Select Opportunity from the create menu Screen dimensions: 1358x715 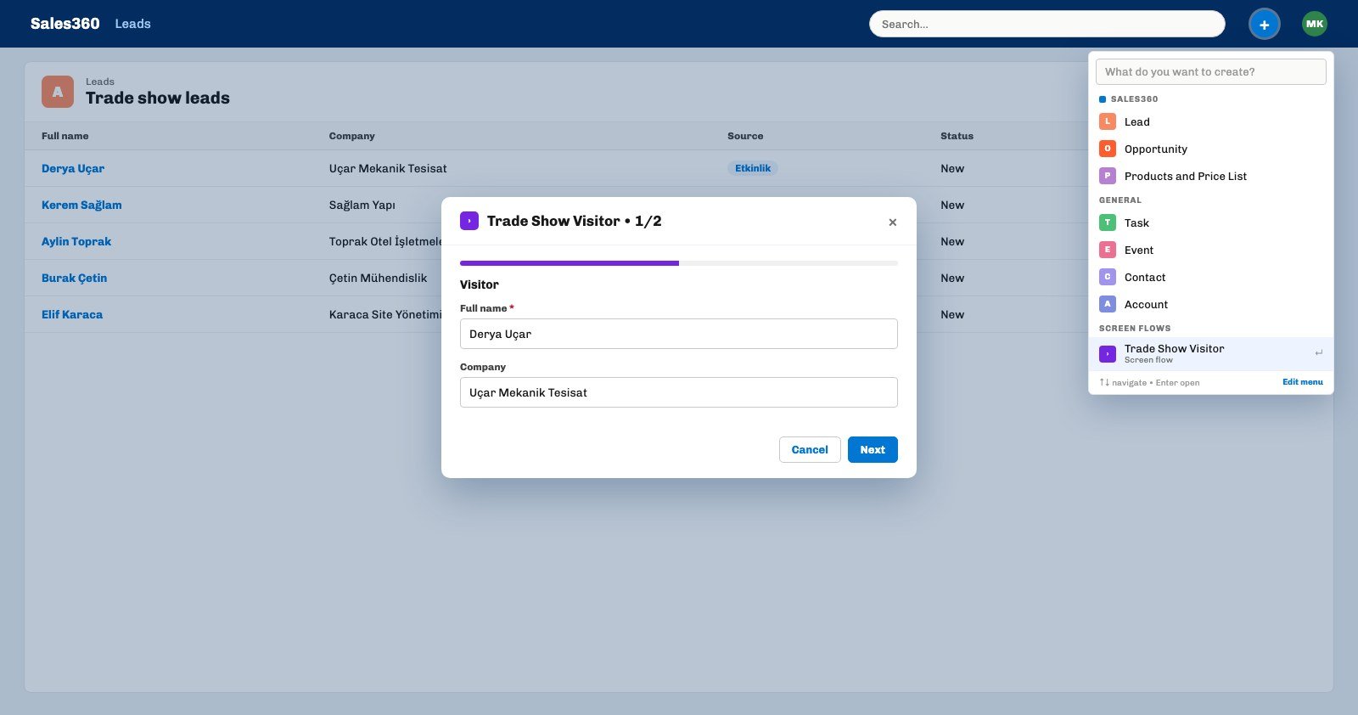(1211, 149)
